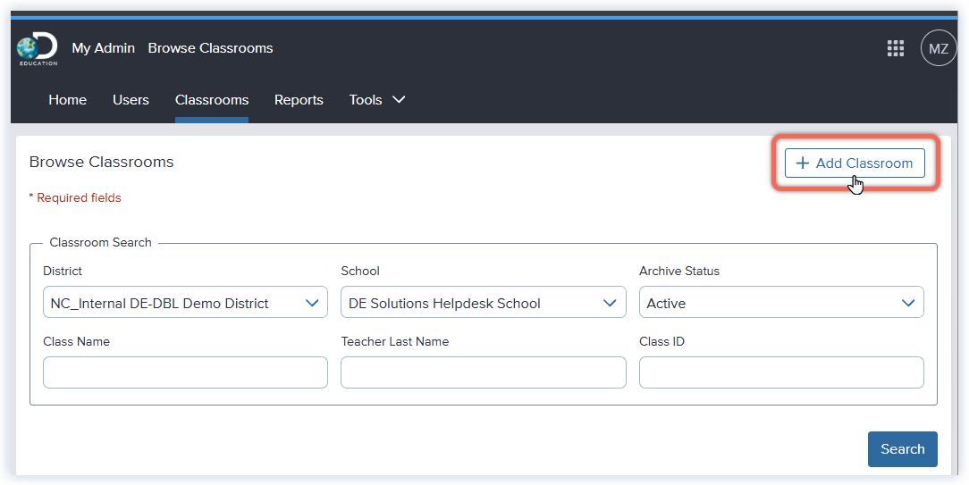Expand the Tools menu chevron
This screenshot has width=969, height=485.
pyautogui.click(x=399, y=99)
